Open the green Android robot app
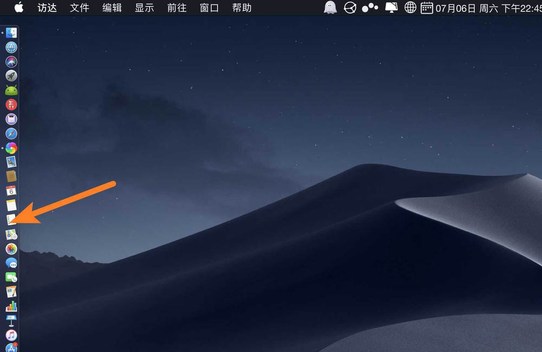 (11, 90)
